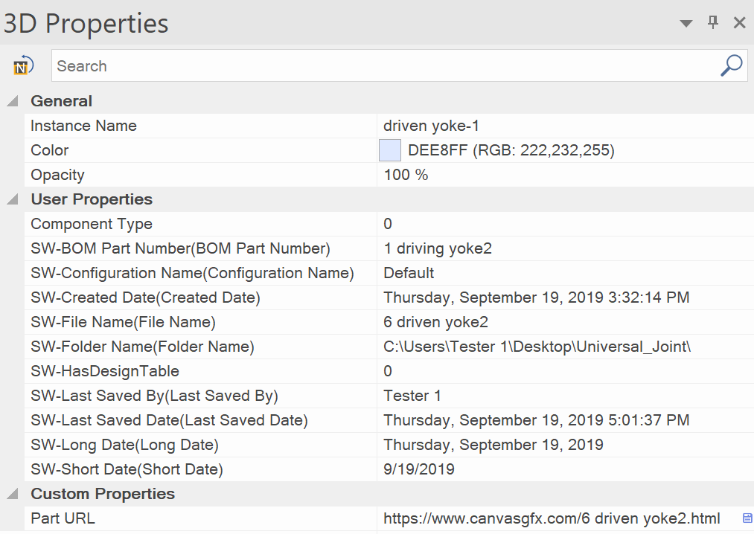754x534 pixels.
Task: Click the SW-Folder Name path value
Action: [537, 347]
